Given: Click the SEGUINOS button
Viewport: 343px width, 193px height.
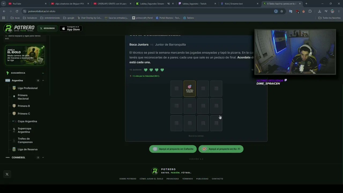Looking at the screenshot, I should click(47, 28).
